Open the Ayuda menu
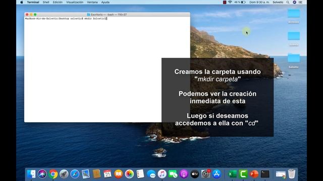Viewport: 323px width, 181px height. pyautogui.click(x=105, y=2)
